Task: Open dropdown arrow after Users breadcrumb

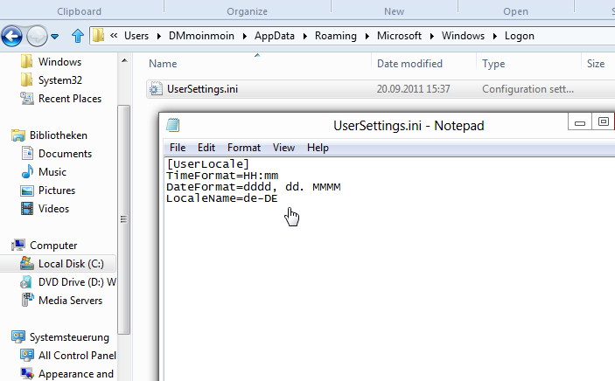Action: click(x=159, y=36)
